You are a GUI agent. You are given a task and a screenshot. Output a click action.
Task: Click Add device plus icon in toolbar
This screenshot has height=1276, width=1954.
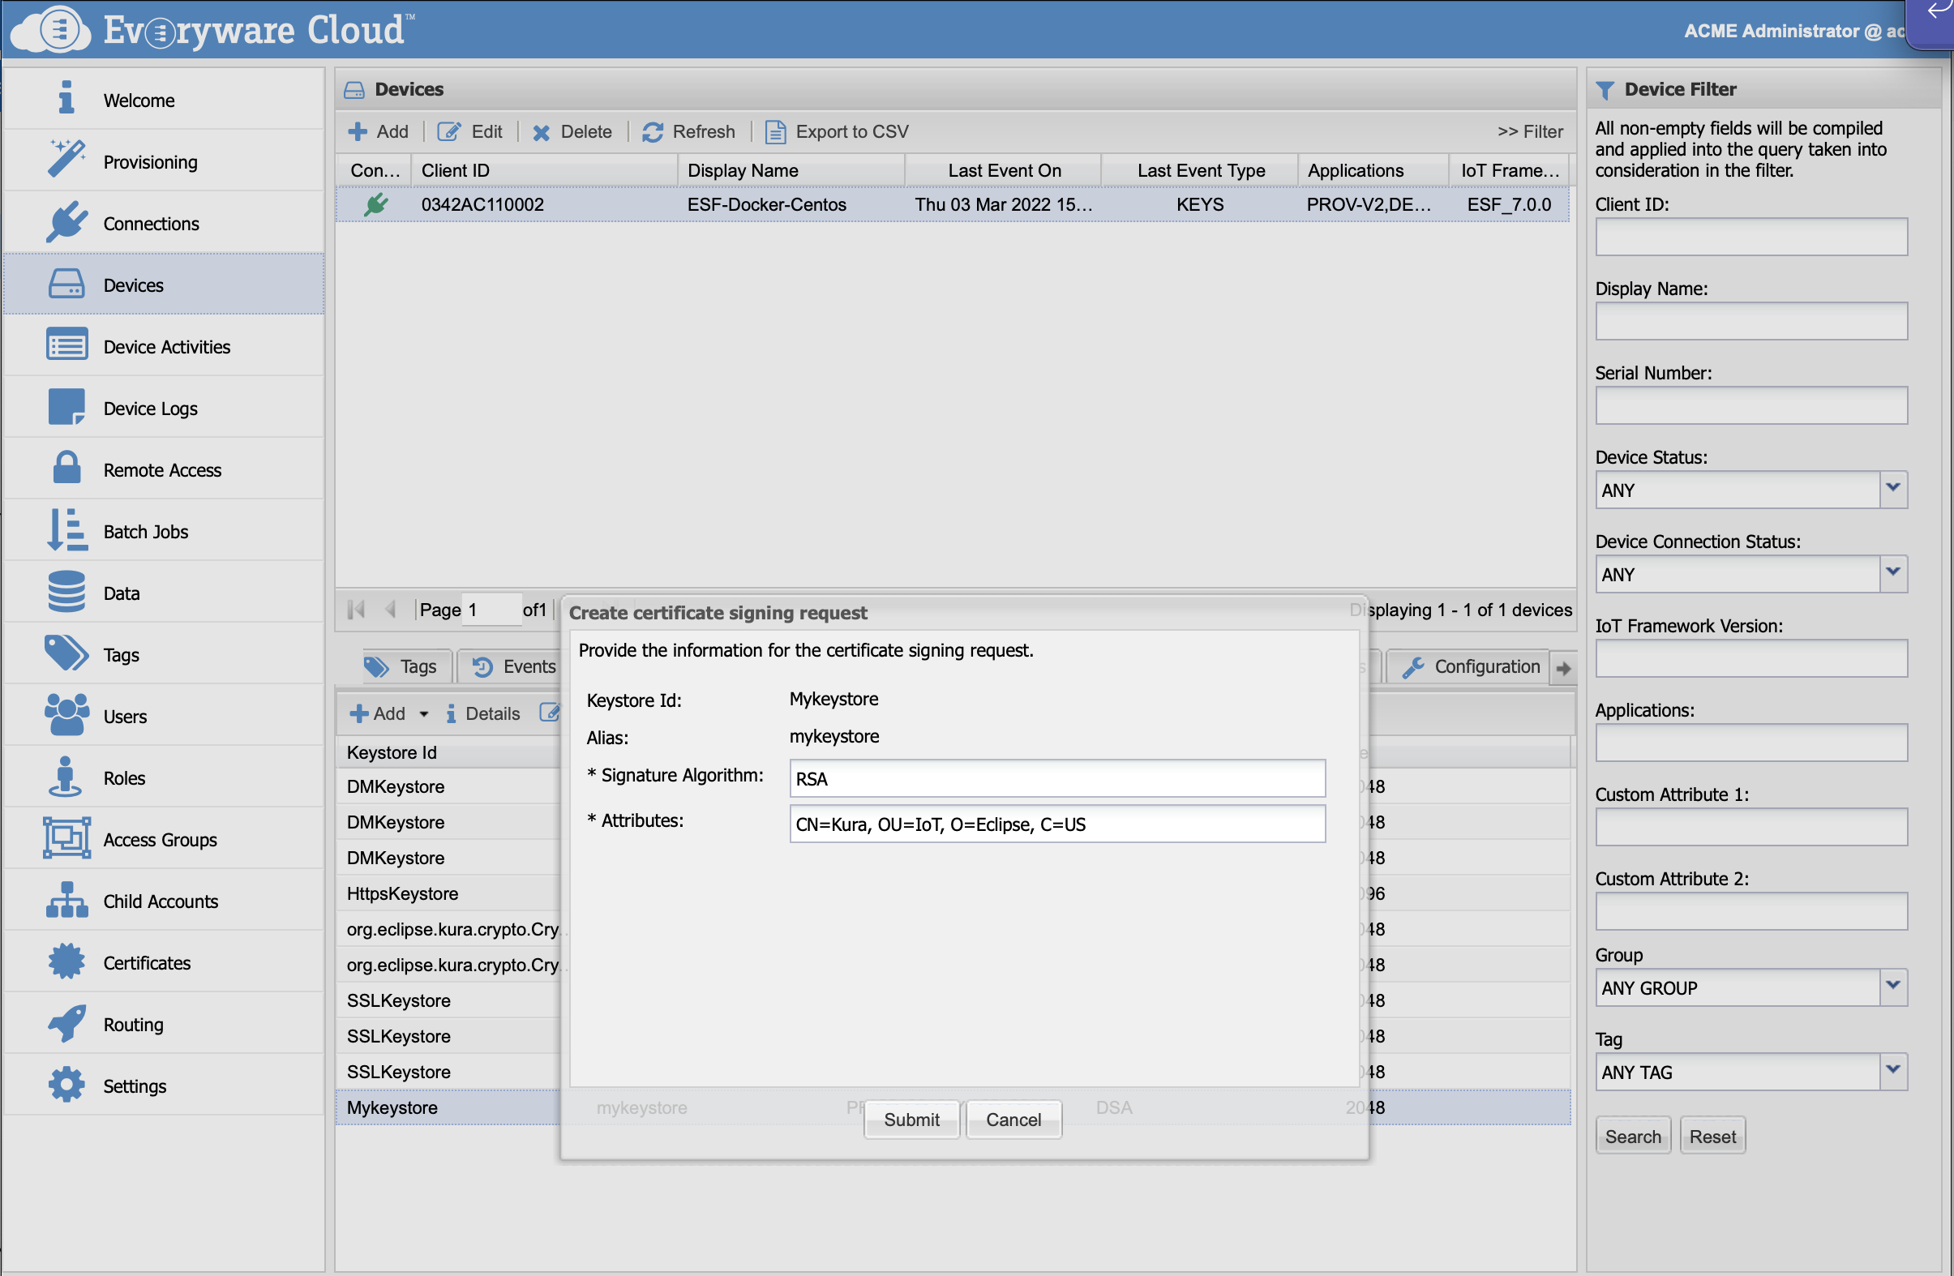(358, 131)
